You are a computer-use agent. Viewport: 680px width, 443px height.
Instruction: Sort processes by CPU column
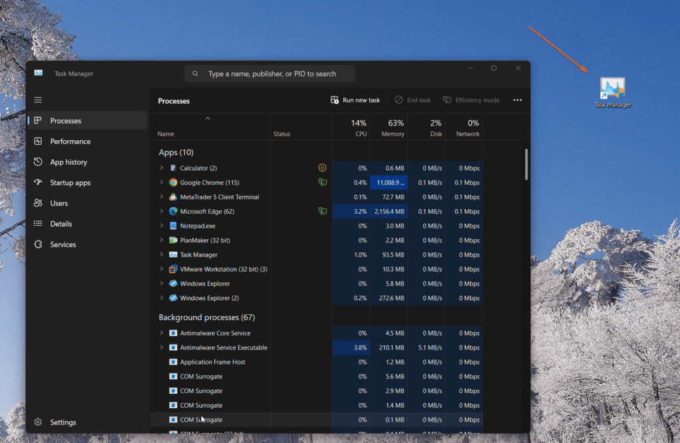coord(351,127)
